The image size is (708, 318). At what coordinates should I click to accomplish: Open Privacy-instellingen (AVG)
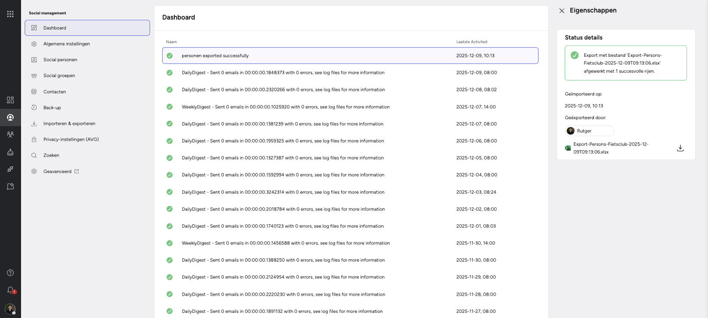click(87, 139)
